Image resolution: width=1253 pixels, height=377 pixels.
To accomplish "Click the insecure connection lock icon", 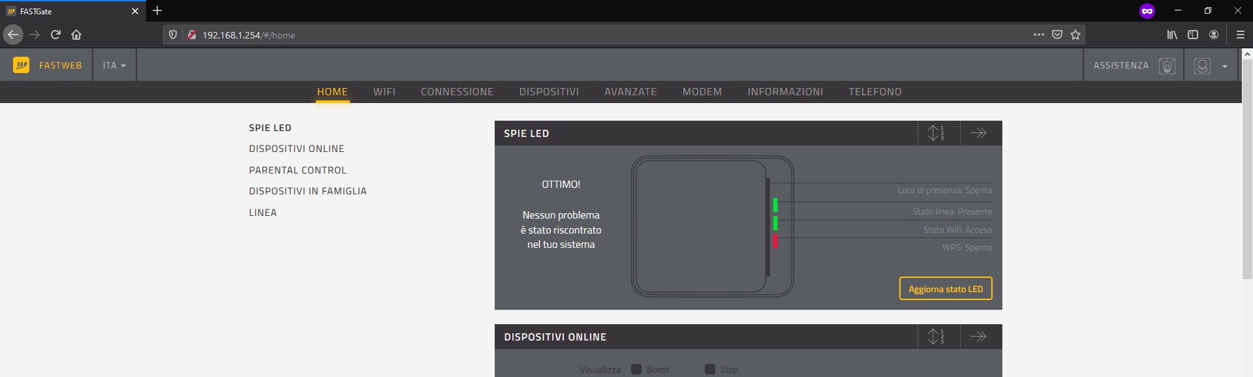I will click(x=192, y=35).
